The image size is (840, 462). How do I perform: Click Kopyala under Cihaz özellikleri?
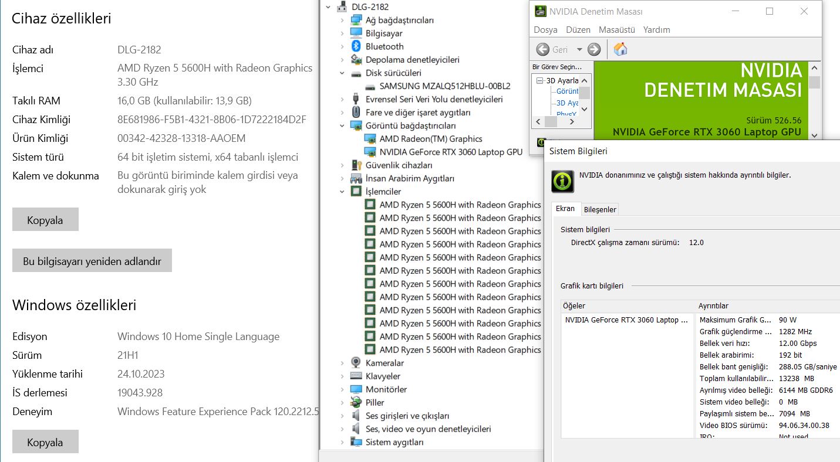click(45, 219)
